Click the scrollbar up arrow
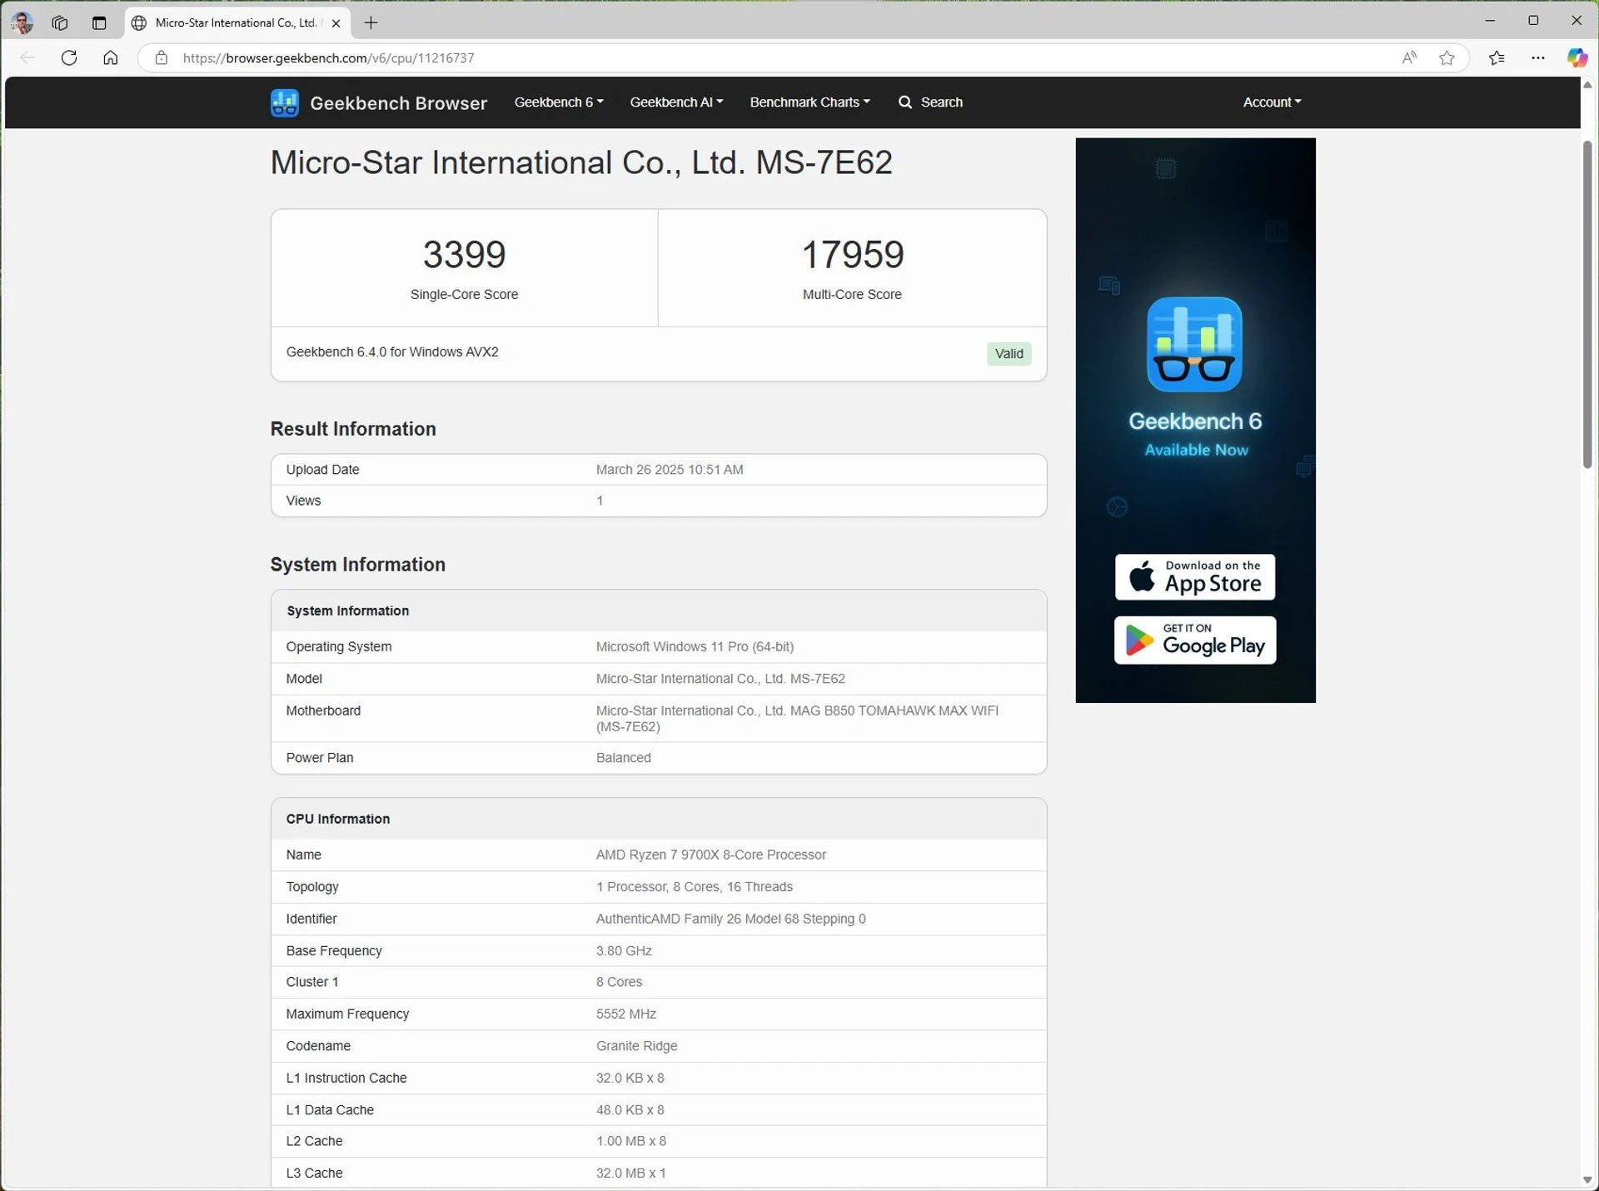 1587,86
